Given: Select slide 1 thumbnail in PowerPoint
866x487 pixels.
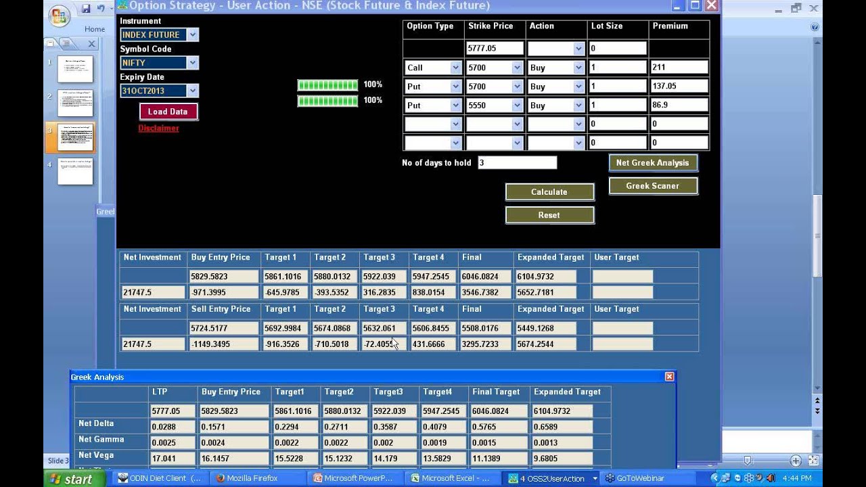Looking at the screenshot, I should (x=75, y=69).
